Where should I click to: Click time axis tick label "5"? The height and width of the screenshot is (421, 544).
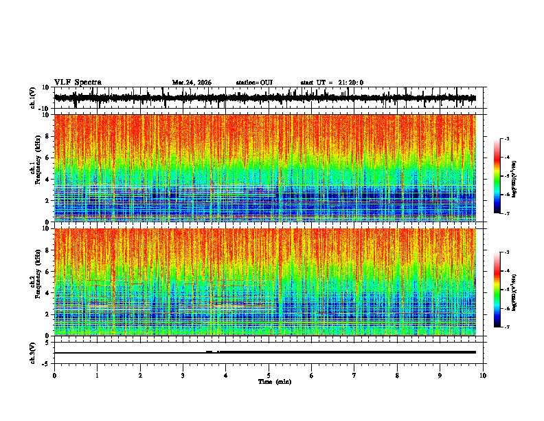tap(269, 376)
